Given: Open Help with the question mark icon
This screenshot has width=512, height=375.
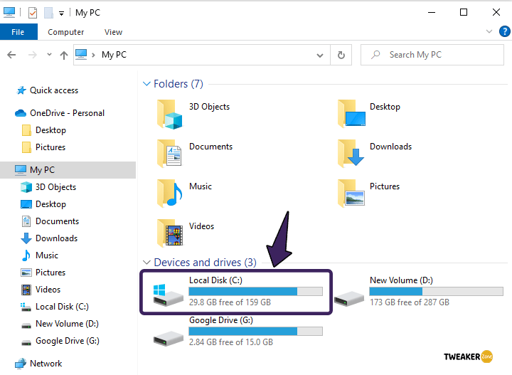Looking at the screenshot, I should click(505, 32).
